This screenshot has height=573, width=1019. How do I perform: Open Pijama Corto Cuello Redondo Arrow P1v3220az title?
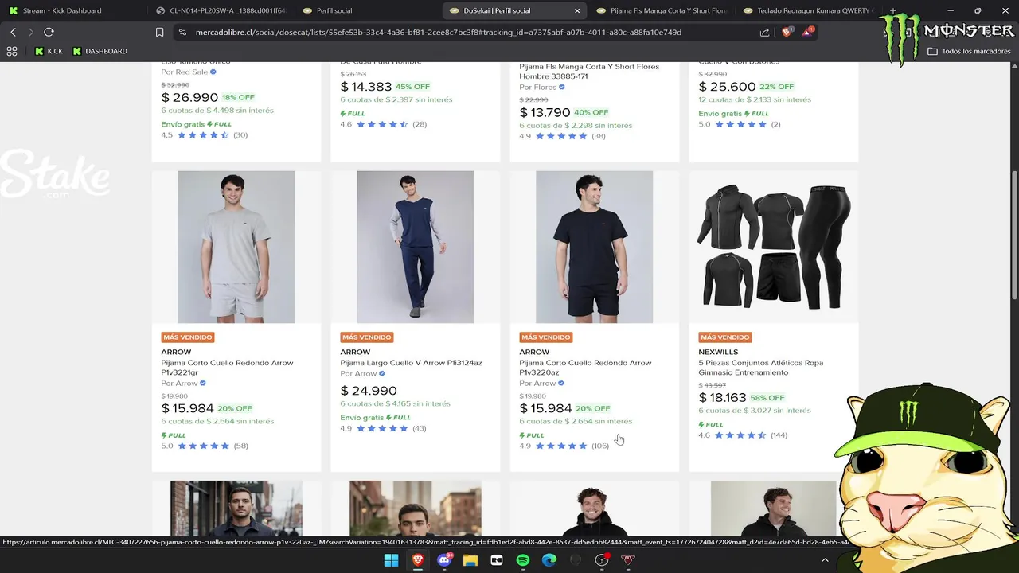[x=585, y=367]
